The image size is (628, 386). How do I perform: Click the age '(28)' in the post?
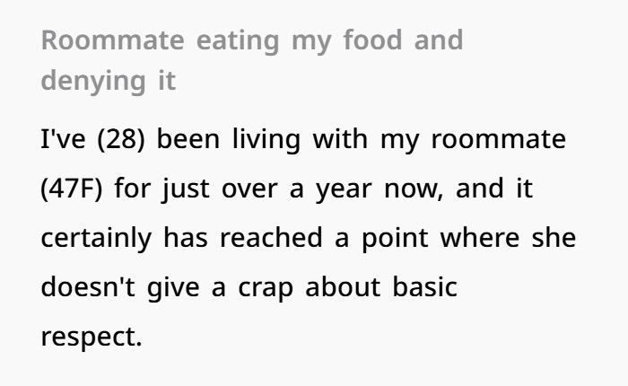pyautogui.click(x=121, y=139)
